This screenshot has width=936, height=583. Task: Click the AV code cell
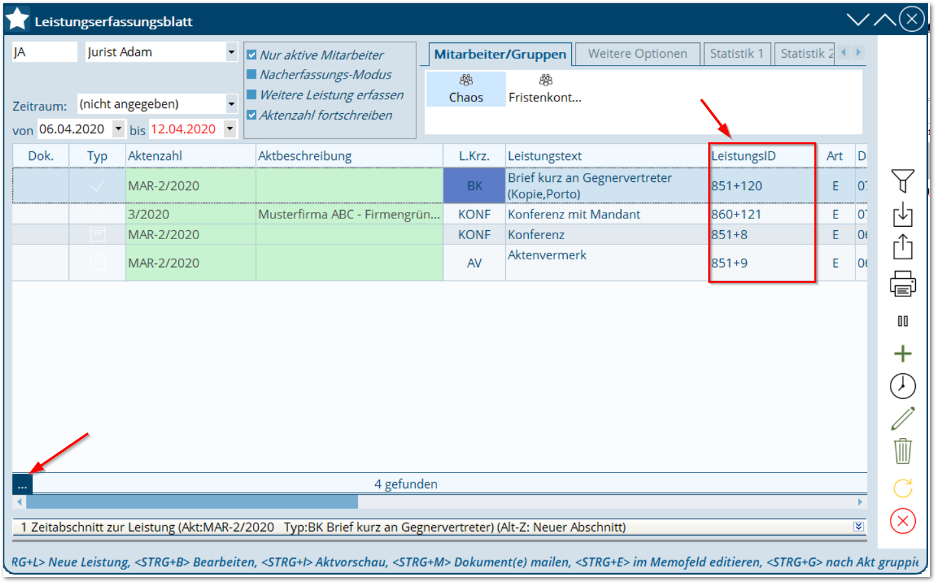(x=474, y=263)
